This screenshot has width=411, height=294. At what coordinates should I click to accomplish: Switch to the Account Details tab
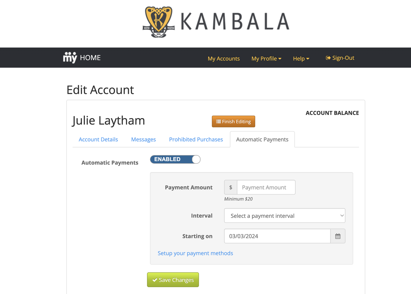[x=98, y=139]
